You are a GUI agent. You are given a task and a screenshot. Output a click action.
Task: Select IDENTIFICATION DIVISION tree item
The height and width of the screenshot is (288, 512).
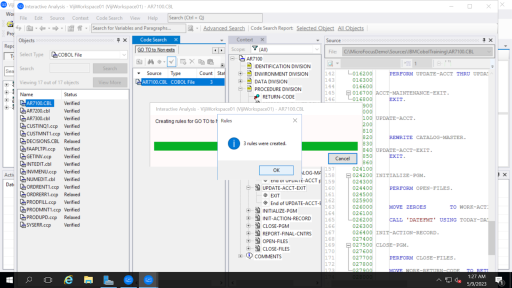tap(282, 66)
